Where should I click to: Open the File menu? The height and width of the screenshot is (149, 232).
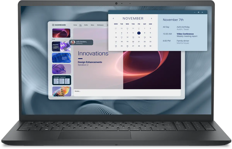point(80,25)
